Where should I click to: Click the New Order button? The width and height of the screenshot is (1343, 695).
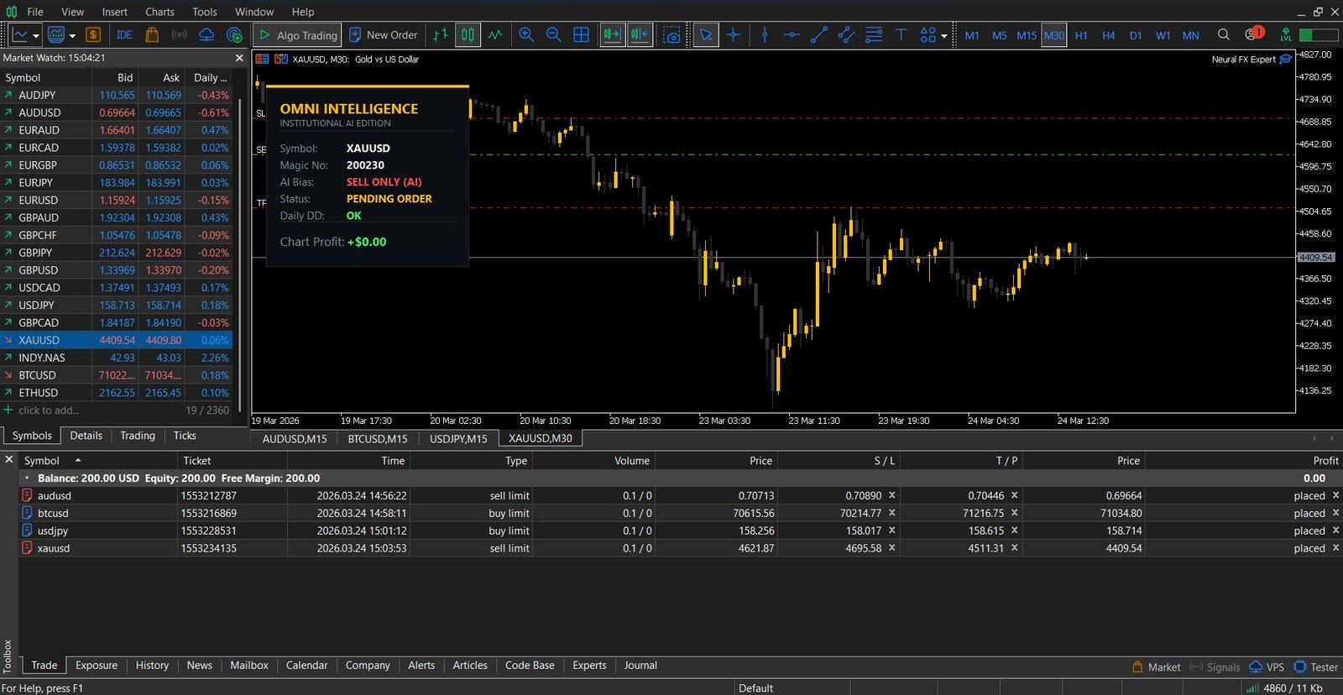tap(384, 35)
